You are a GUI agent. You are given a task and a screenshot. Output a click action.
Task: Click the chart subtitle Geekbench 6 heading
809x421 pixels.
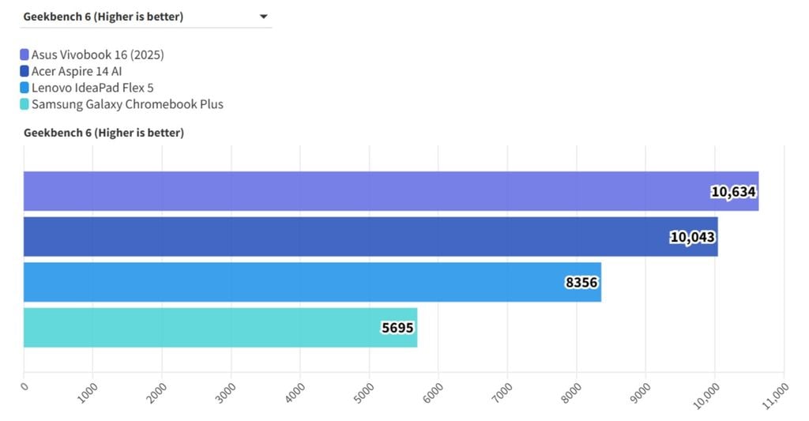103,133
